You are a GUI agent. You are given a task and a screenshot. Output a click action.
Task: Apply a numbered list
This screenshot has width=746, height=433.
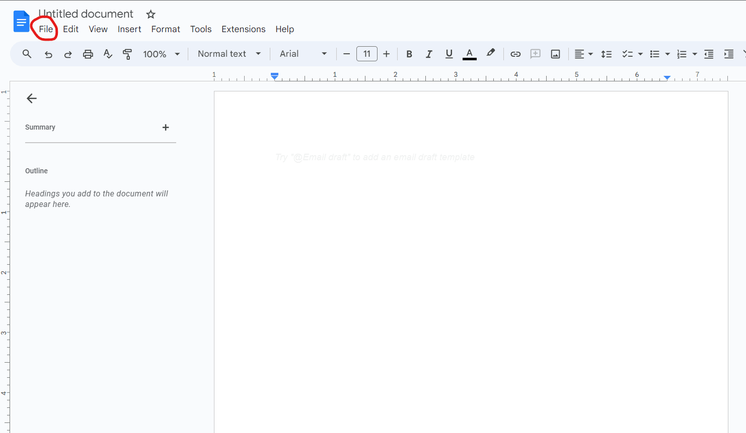(682, 54)
